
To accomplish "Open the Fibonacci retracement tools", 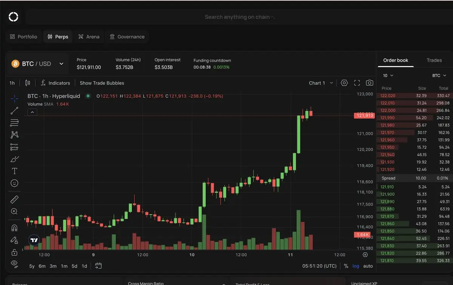I will point(14,123).
